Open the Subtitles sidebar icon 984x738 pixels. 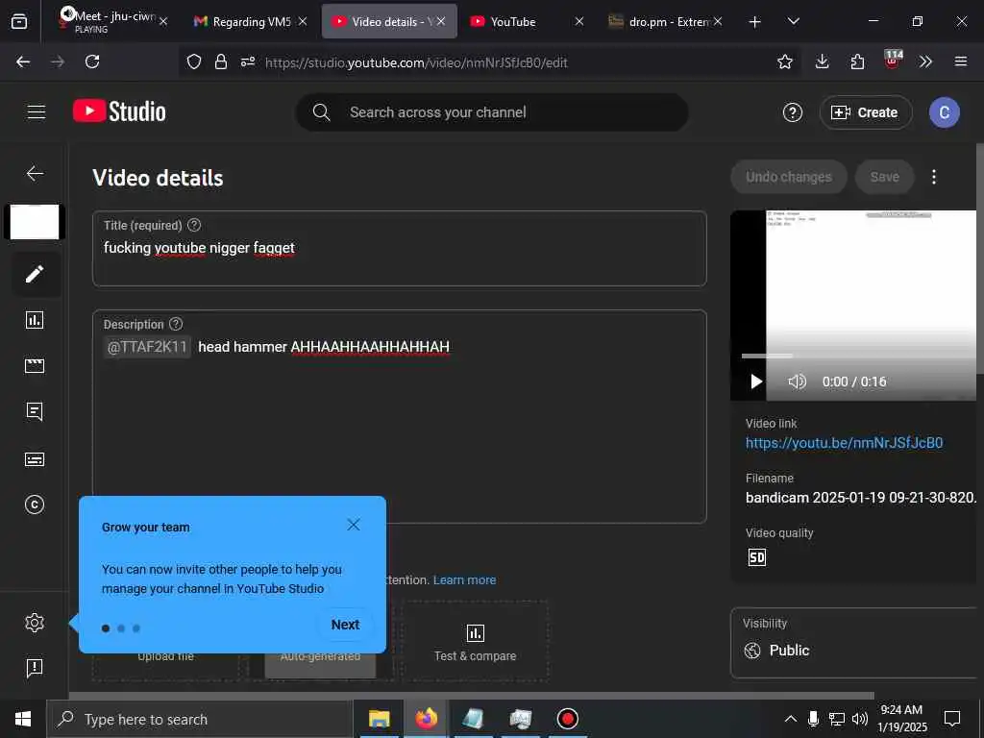click(35, 459)
